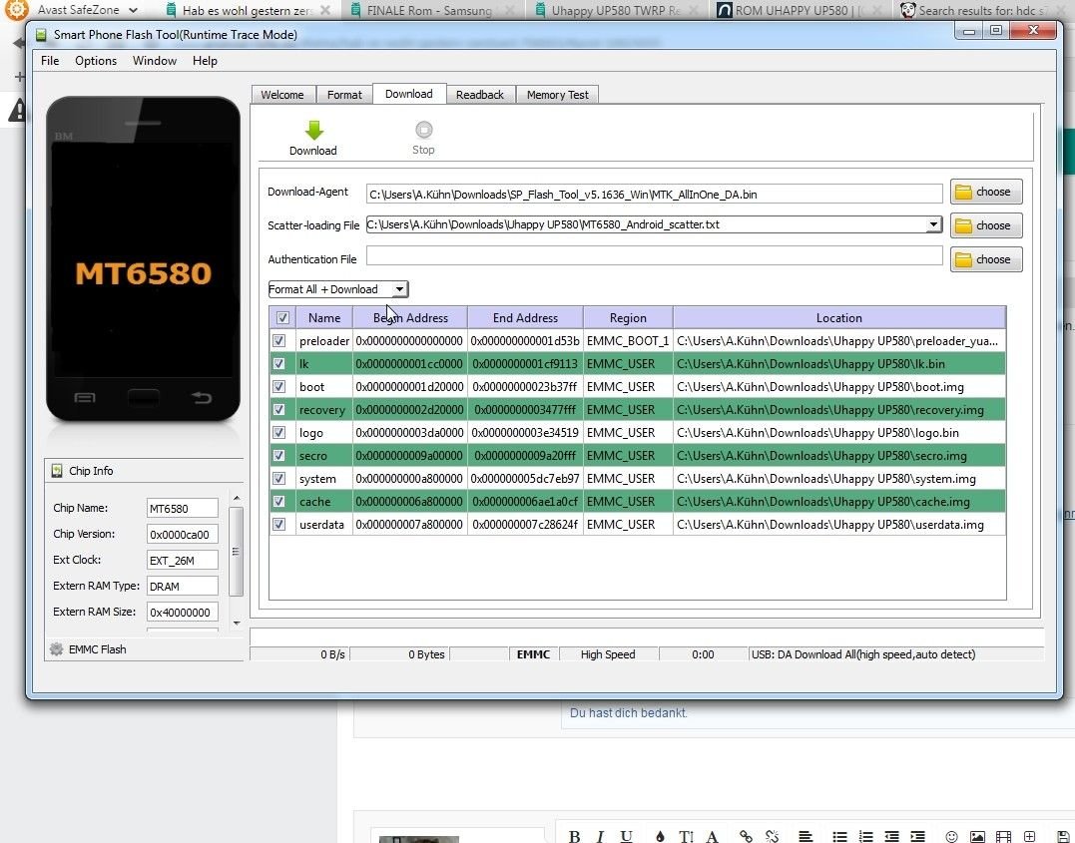
Task: Click the End Address column header
Action: point(525,318)
